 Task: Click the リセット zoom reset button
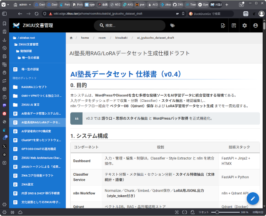pyautogui.click(x=204, y=212)
